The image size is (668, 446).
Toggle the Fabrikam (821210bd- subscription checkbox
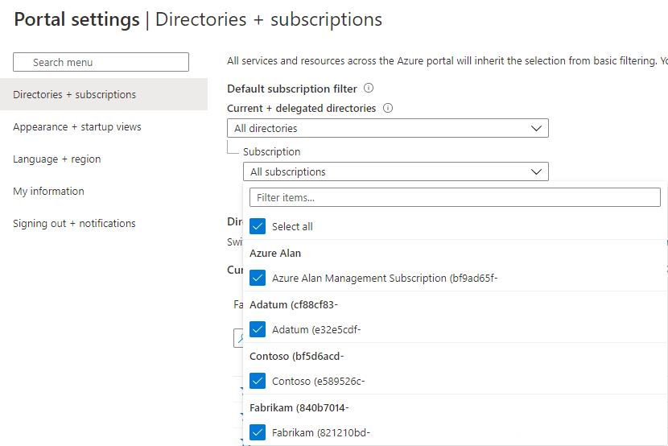click(258, 432)
